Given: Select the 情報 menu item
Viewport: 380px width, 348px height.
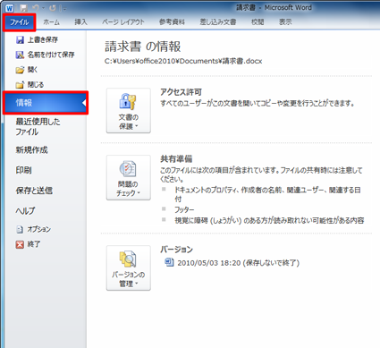Looking at the screenshot, I should pos(46,103).
